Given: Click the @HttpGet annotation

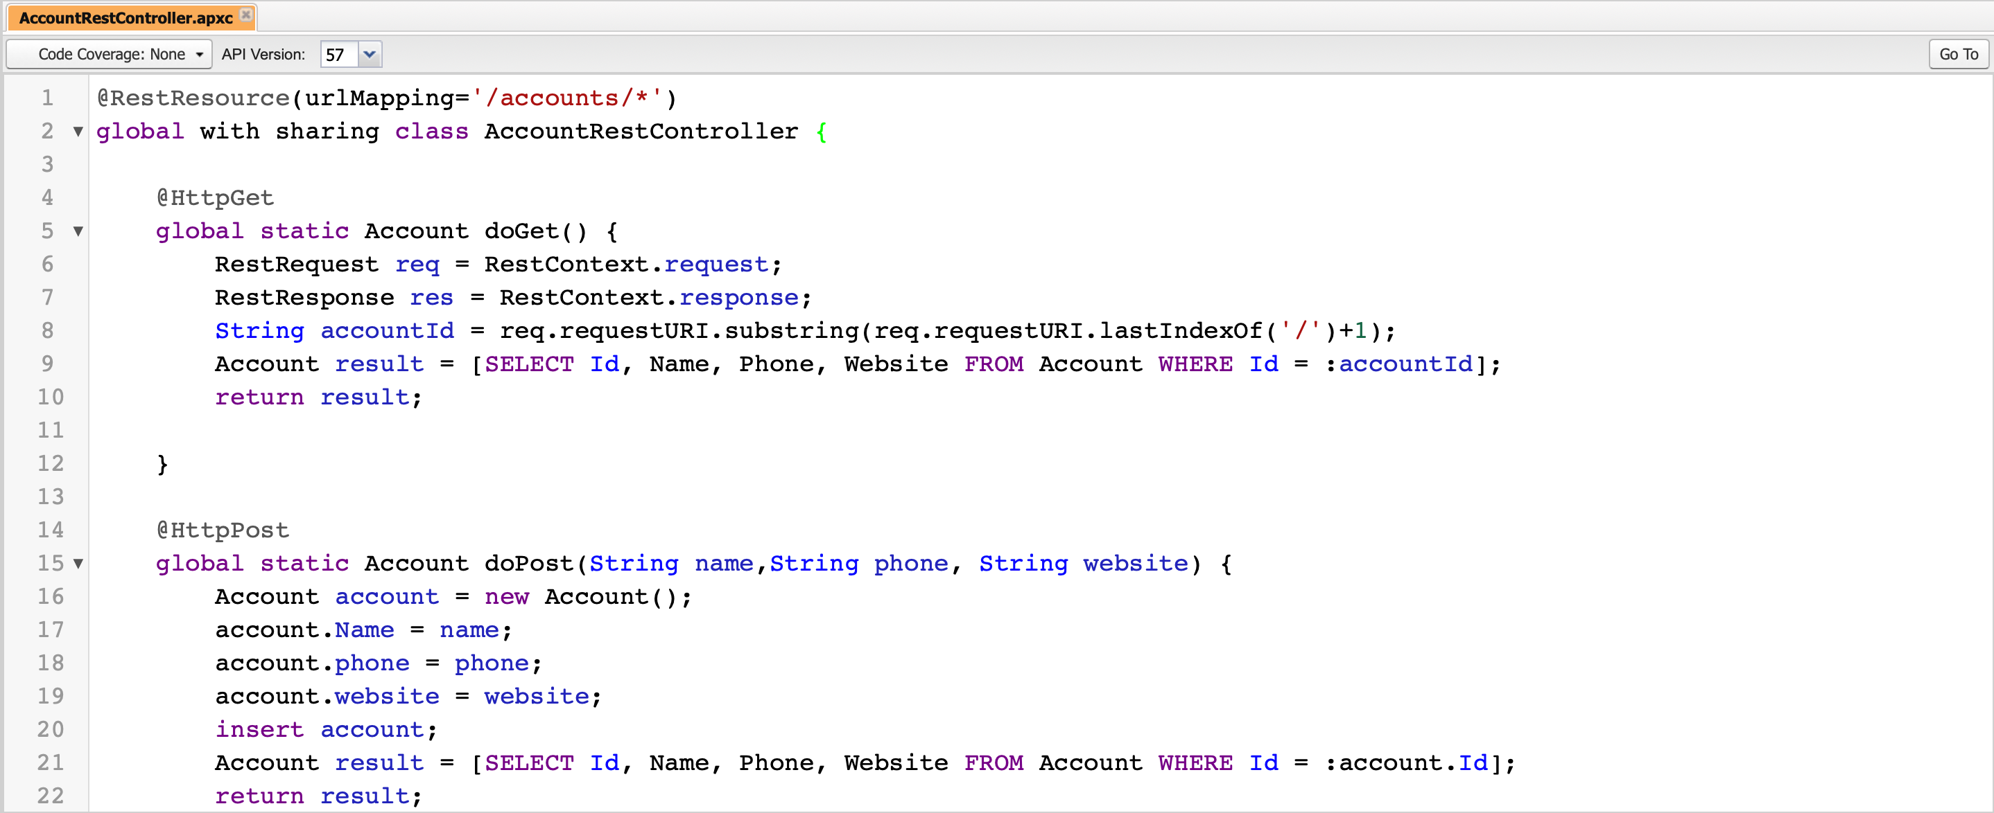Looking at the screenshot, I should coord(215,198).
